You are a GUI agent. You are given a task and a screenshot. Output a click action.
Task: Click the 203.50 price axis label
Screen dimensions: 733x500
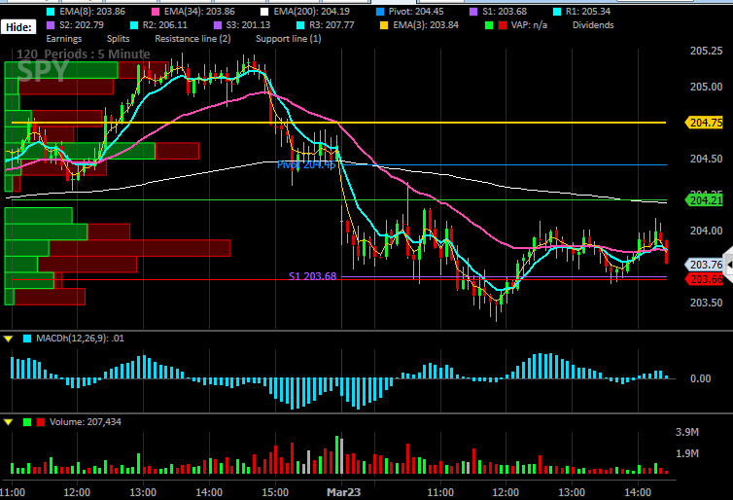pos(707,303)
